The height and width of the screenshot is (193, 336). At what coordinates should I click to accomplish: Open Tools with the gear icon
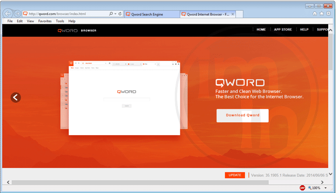click(328, 14)
